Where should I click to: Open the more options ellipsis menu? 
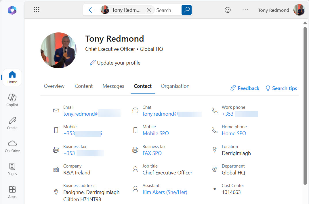[x=245, y=10]
